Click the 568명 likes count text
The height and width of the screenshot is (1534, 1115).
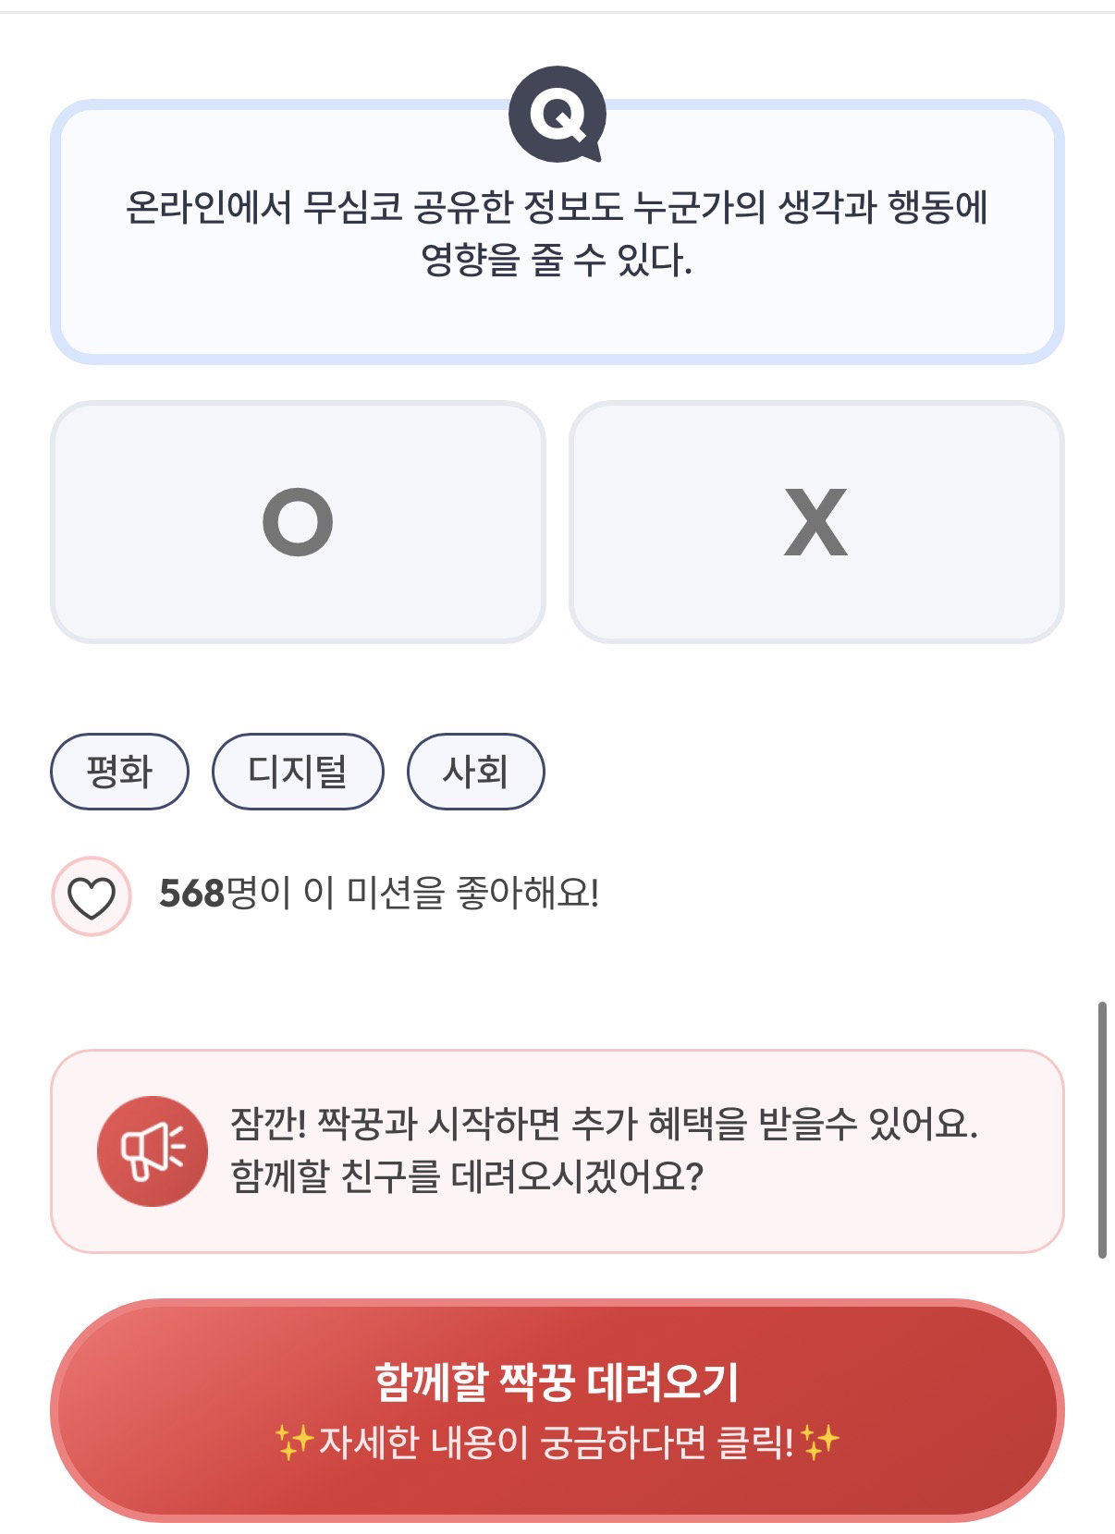(224, 894)
